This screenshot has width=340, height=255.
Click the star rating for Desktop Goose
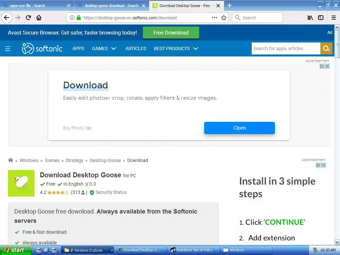(x=58, y=192)
